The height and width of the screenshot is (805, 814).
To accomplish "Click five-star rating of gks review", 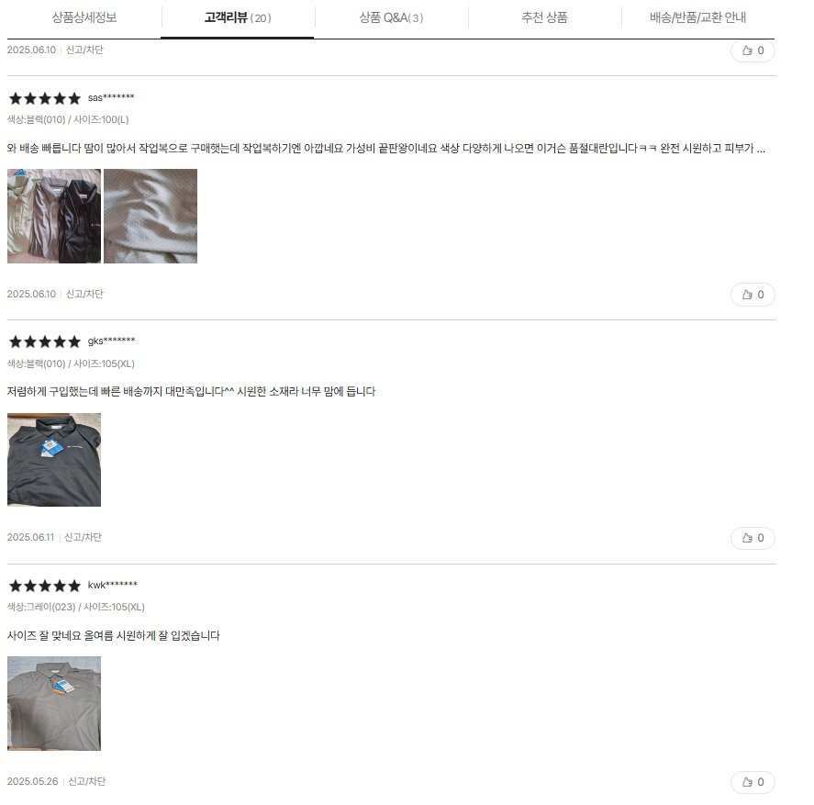I will pos(45,341).
